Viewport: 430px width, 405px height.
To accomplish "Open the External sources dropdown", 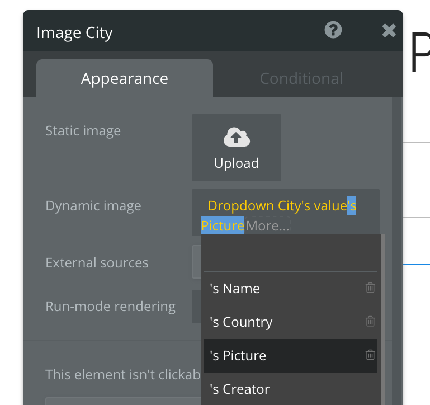I will 196,262.
